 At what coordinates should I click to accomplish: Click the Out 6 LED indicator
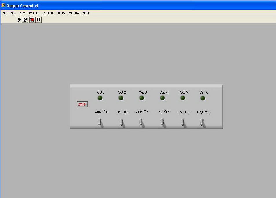[203, 98]
